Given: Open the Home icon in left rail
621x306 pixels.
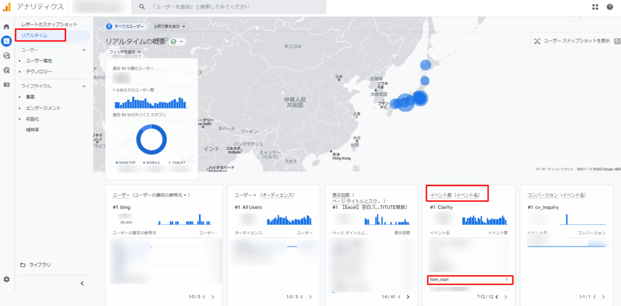Looking at the screenshot, I should coord(6,27).
